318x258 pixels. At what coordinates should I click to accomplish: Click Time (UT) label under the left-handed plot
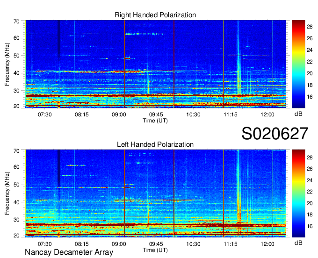(155, 250)
